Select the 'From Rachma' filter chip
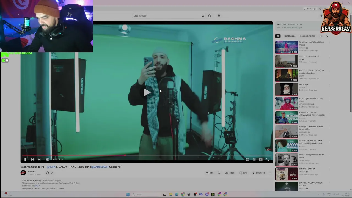 [x=289, y=36]
